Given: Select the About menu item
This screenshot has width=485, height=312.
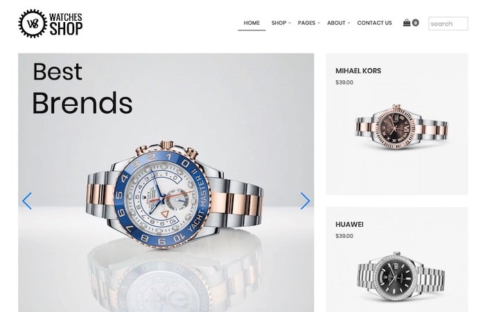Looking at the screenshot, I should 336,23.
